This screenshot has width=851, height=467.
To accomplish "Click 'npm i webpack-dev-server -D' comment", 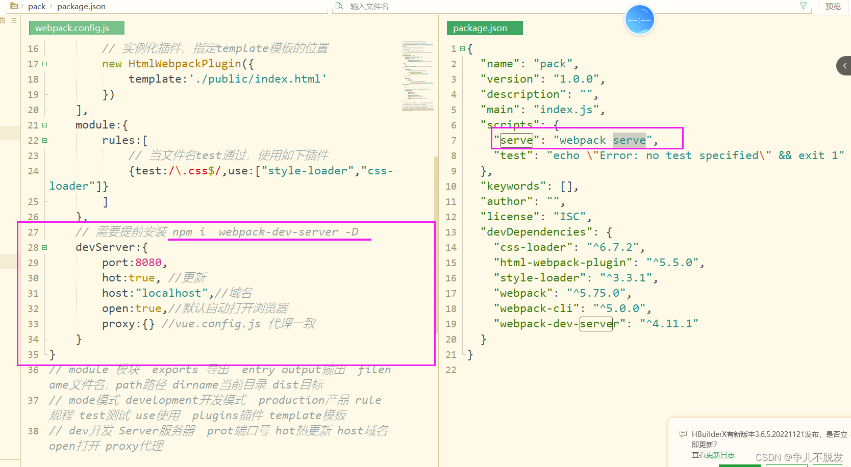I will 265,232.
